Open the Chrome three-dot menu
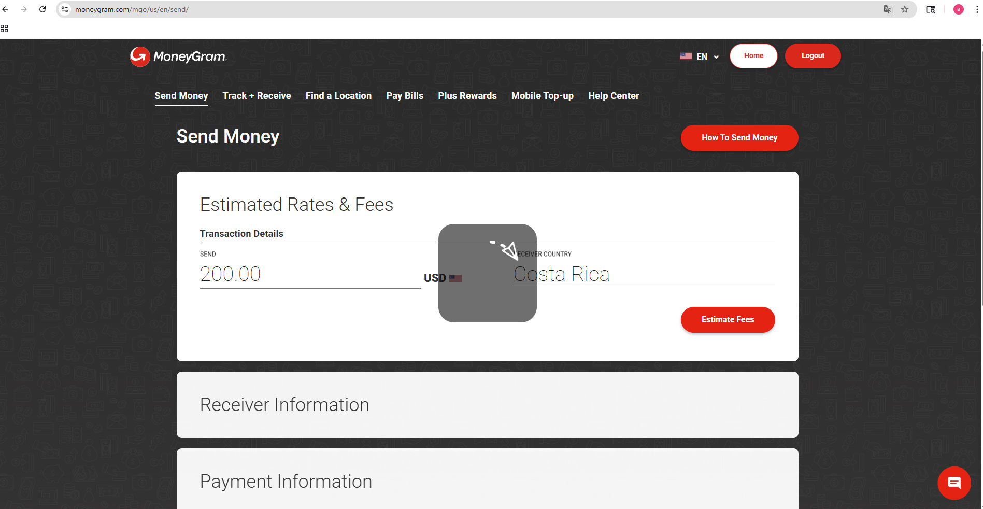The image size is (983, 509). pyautogui.click(x=977, y=9)
